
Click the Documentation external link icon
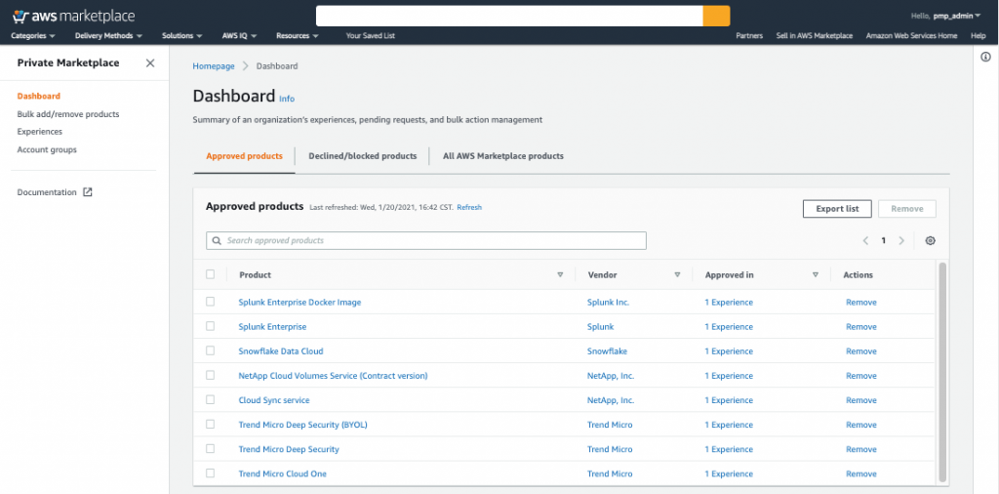pos(88,192)
